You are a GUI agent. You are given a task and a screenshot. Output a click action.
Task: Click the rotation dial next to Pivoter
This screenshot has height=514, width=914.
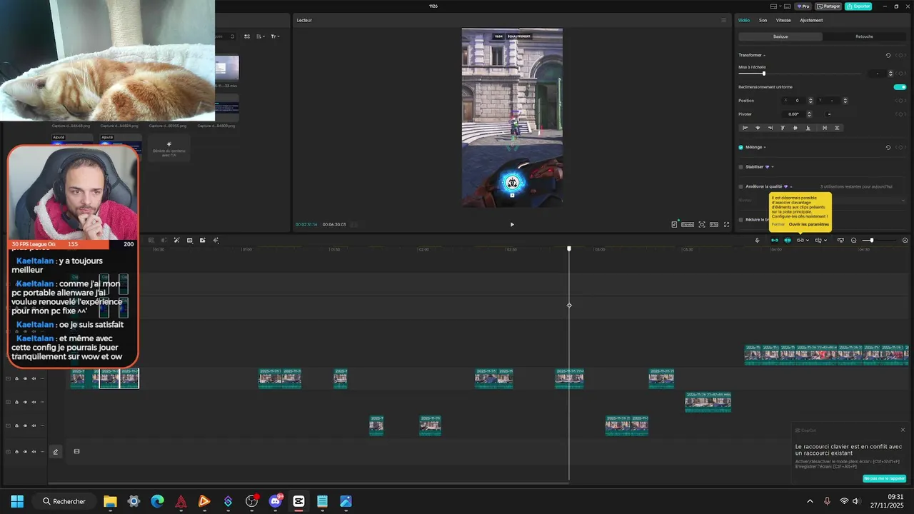828,114
